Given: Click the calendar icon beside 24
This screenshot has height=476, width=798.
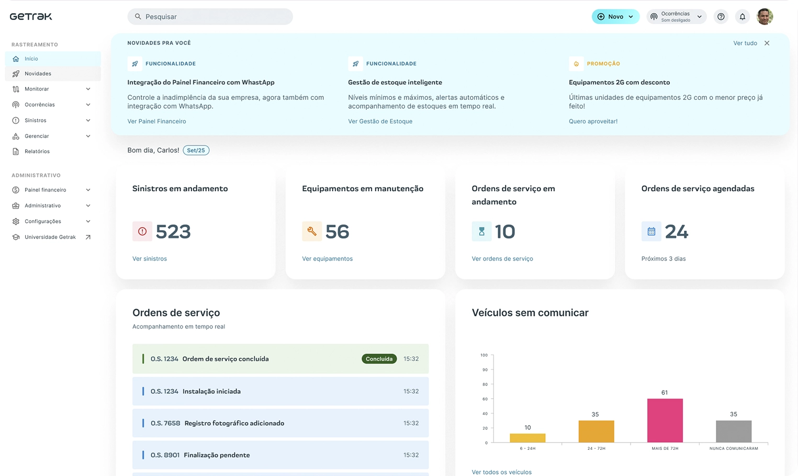Looking at the screenshot, I should tap(651, 231).
